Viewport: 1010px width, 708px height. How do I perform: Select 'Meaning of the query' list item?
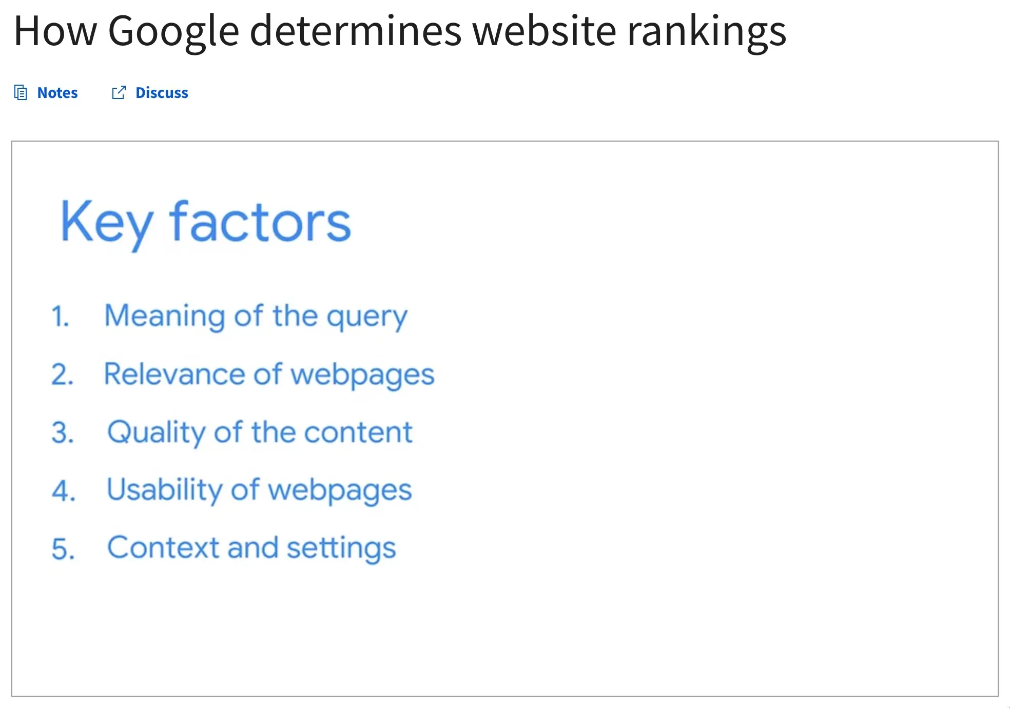click(x=256, y=316)
